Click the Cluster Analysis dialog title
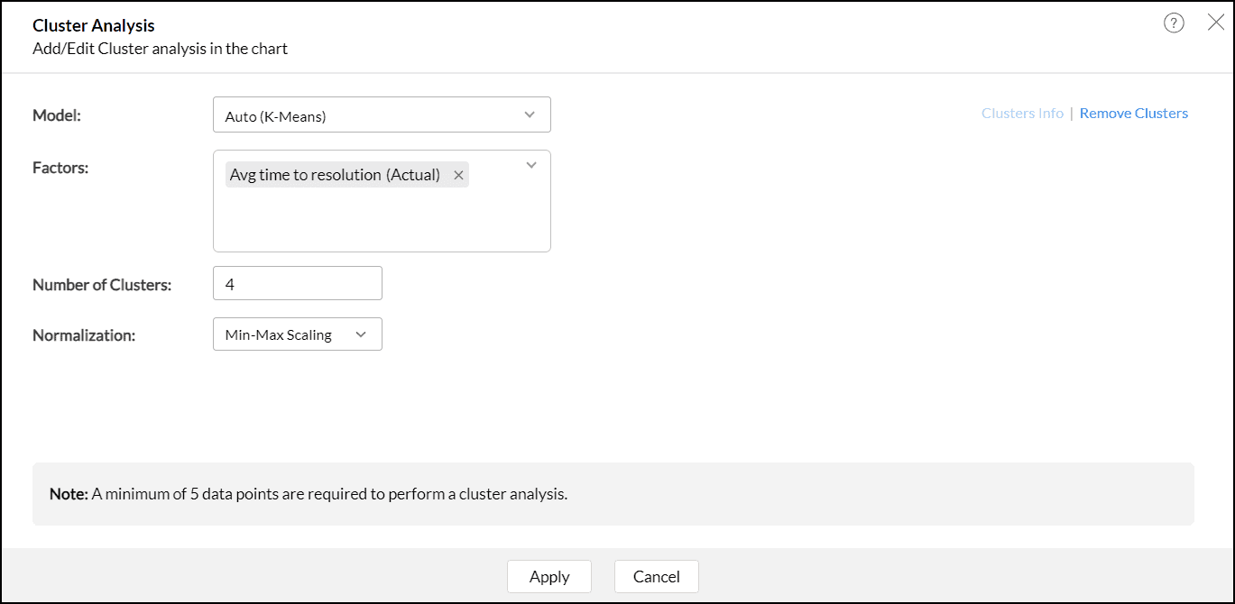The height and width of the screenshot is (604, 1235). [94, 26]
